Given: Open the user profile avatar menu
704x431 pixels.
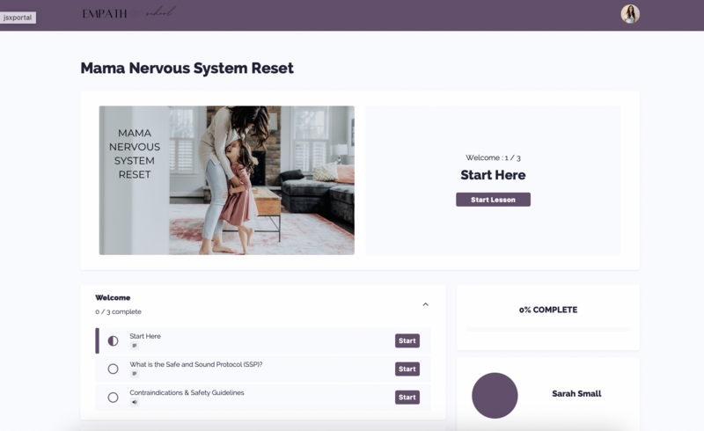Looking at the screenshot, I should point(630,14).
